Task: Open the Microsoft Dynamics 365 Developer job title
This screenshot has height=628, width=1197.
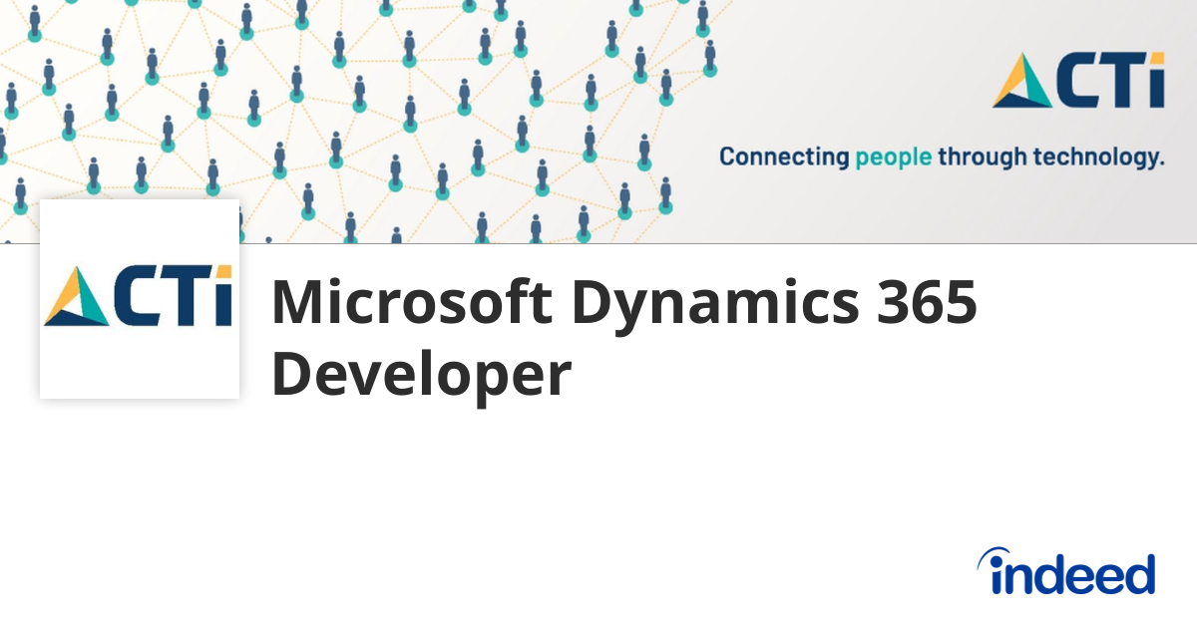Action: point(624,337)
